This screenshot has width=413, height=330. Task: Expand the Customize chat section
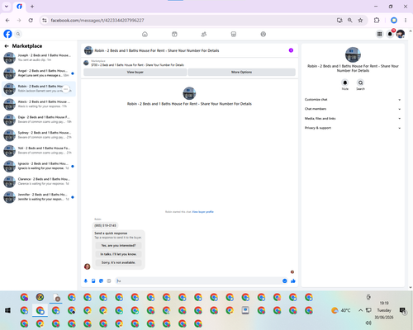click(x=353, y=100)
